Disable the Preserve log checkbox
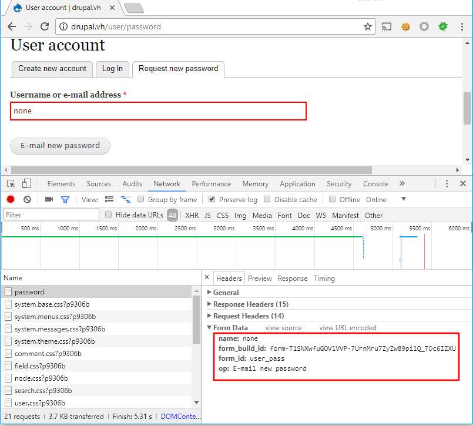473x426 pixels. point(212,199)
